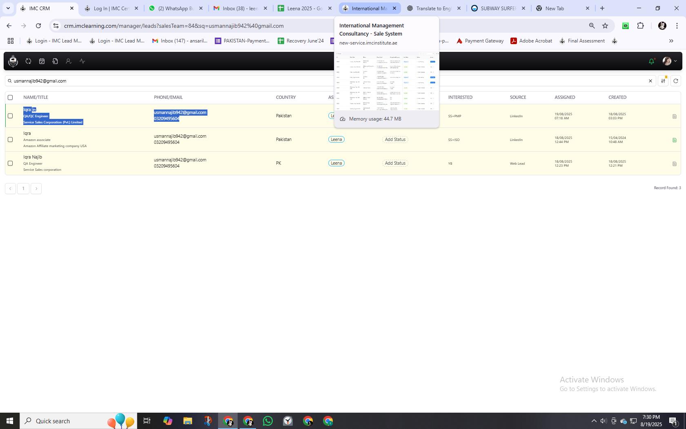Open File Explorer from the taskbar
The image size is (686, 429).
(187, 421)
